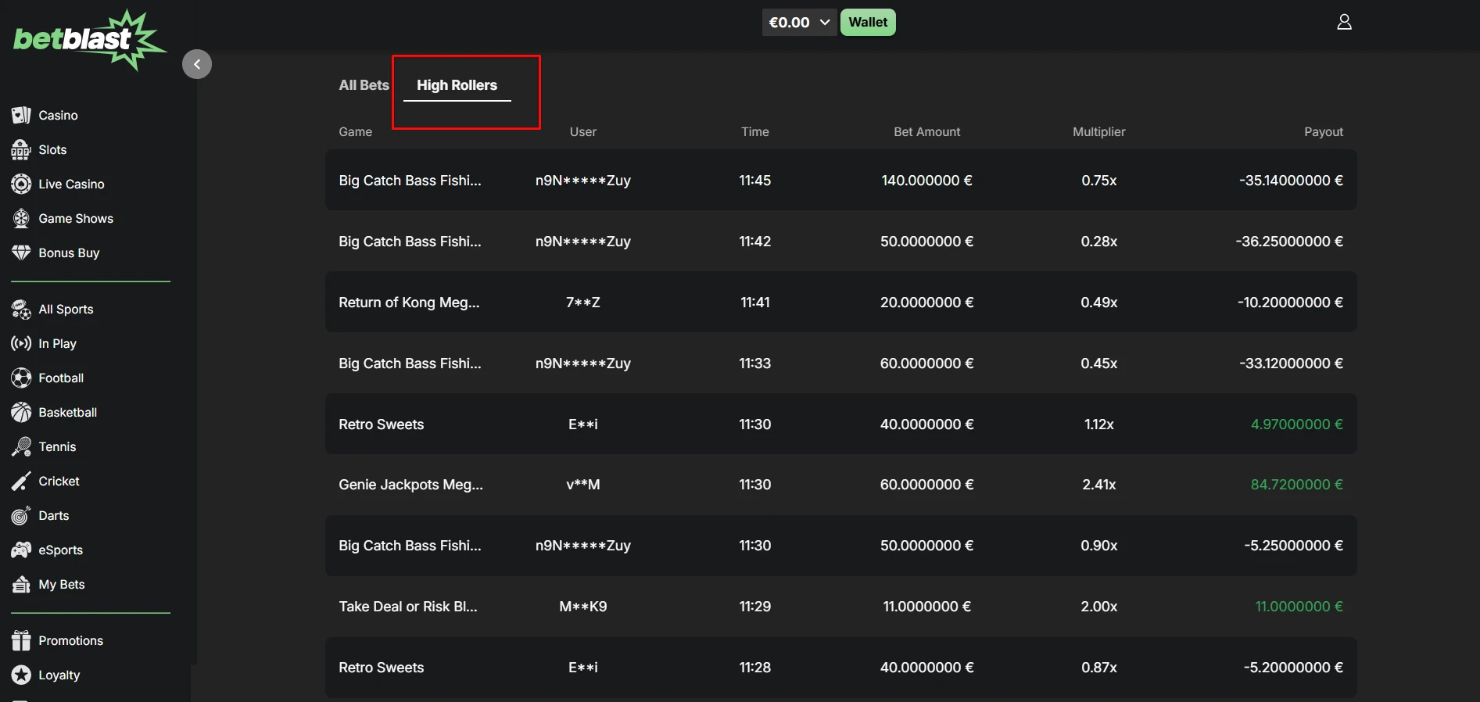Click the betblast logo
This screenshot has width=1480, height=702.
coord(90,40)
